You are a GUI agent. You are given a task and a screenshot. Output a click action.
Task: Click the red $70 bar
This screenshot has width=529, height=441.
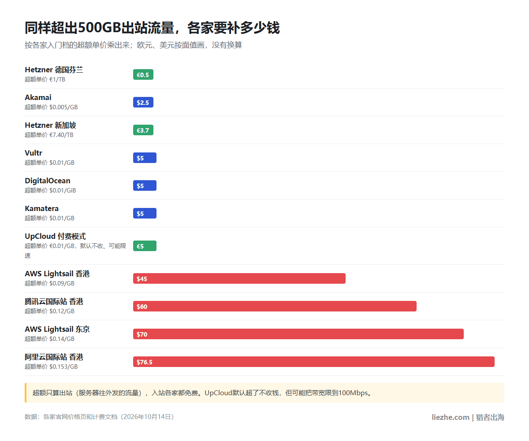tap(298, 334)
